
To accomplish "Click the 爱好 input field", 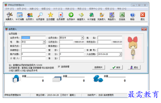I will (72, 50).
